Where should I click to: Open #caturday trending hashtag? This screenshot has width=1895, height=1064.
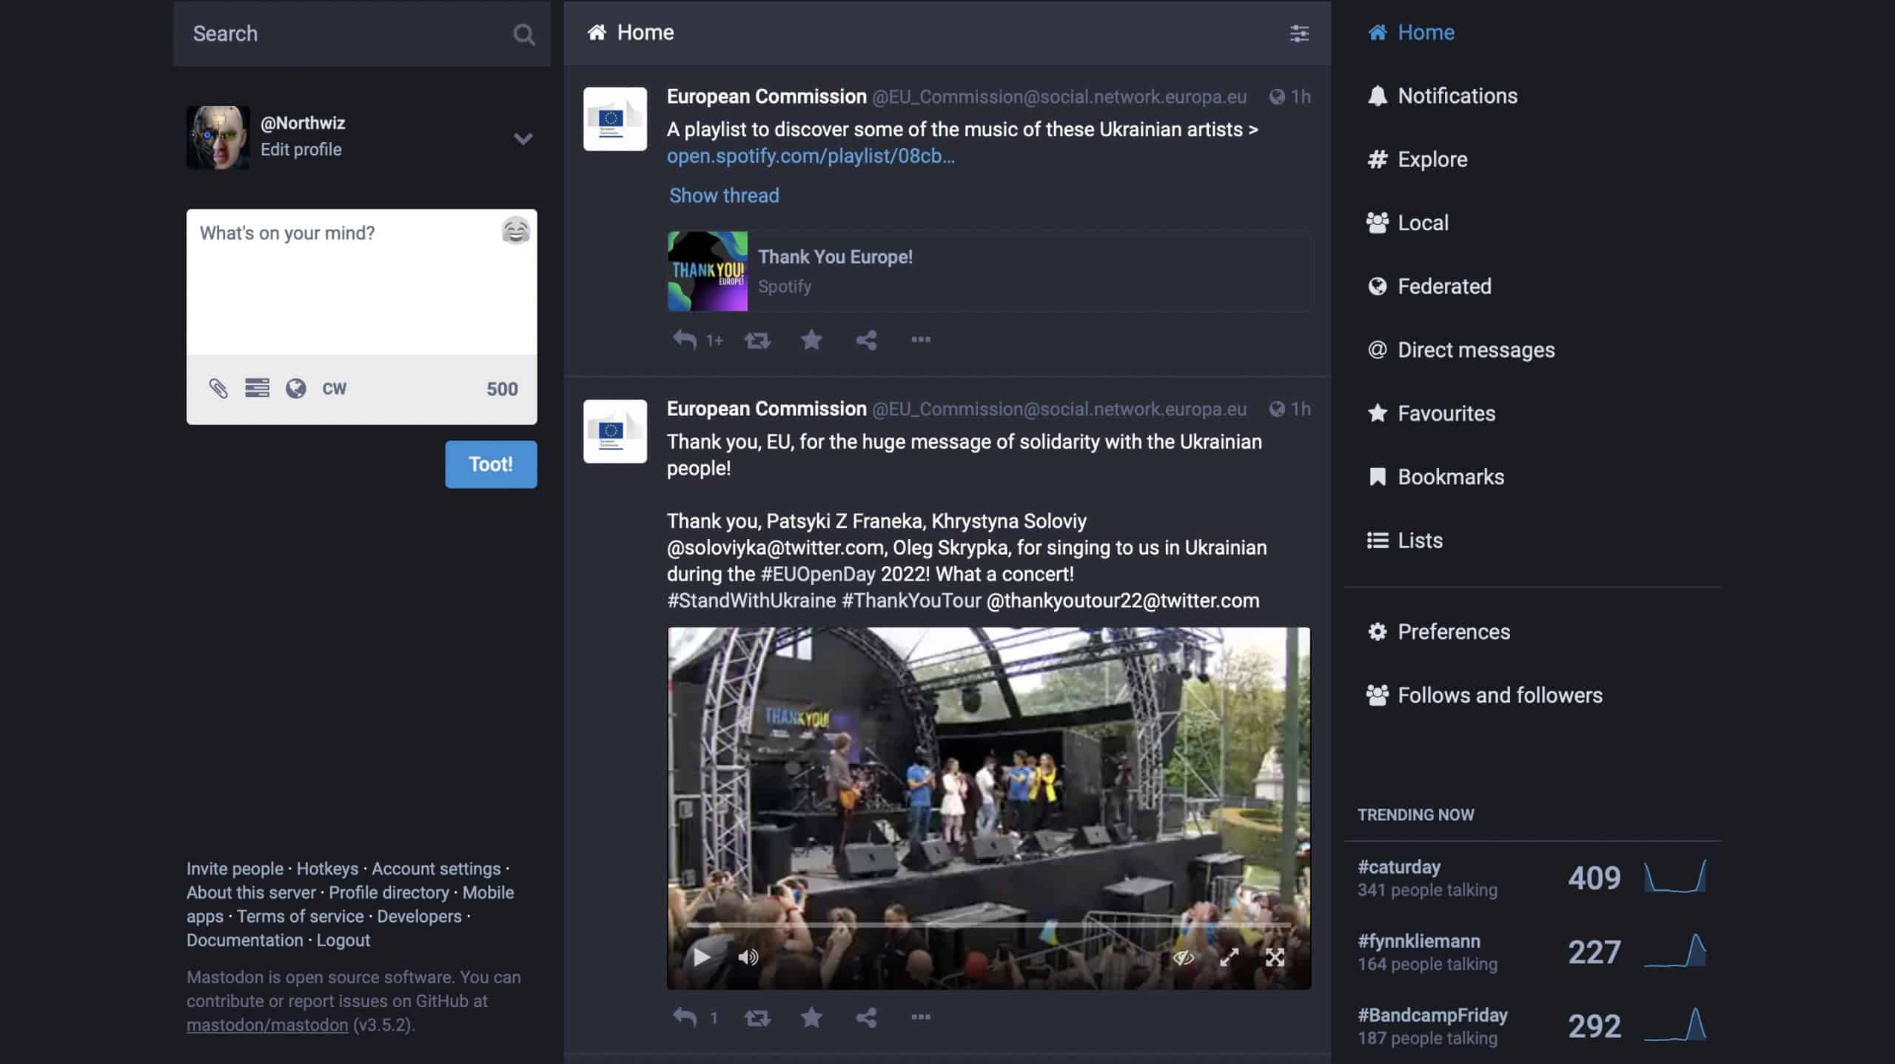point(1399,866)
